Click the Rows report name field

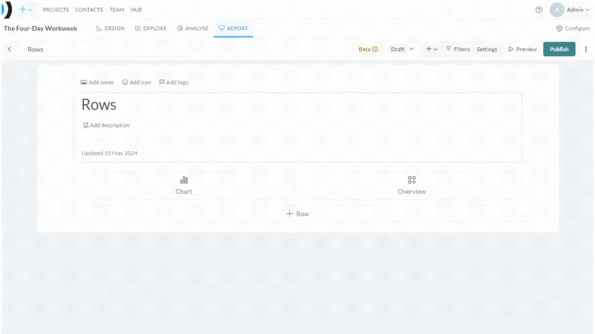(x=102, y=49)
